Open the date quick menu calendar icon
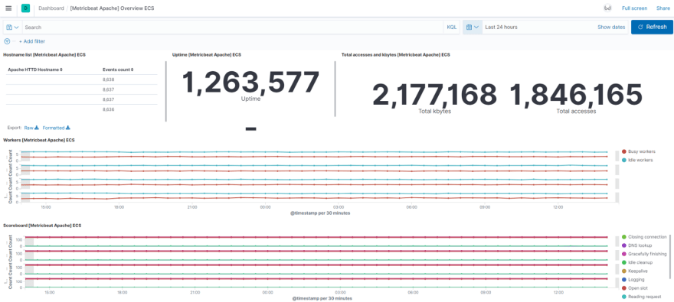Screen dimensions: 674x302 click(x=473, y=27)
